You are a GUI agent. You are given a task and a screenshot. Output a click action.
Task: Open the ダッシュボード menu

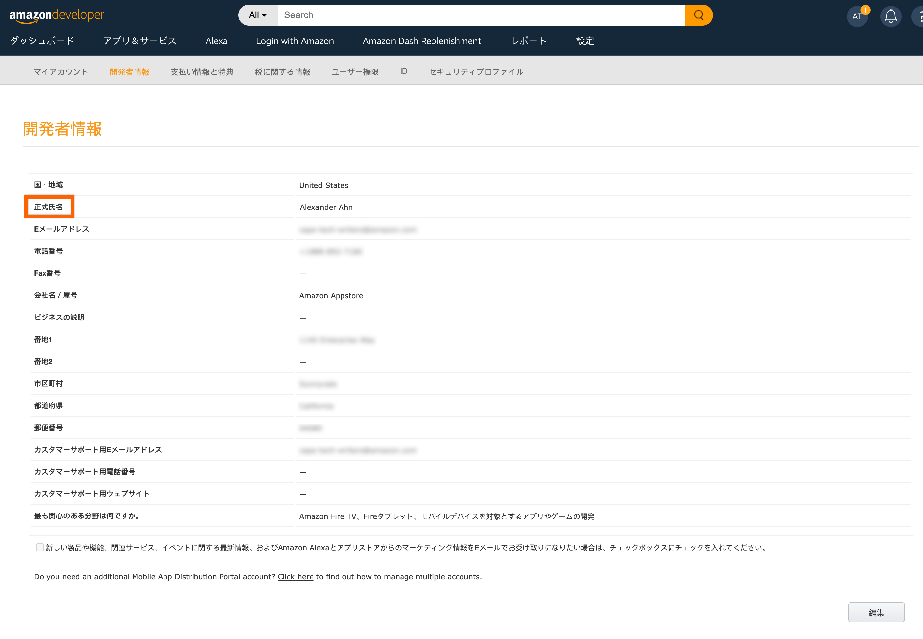click(42, 41)
